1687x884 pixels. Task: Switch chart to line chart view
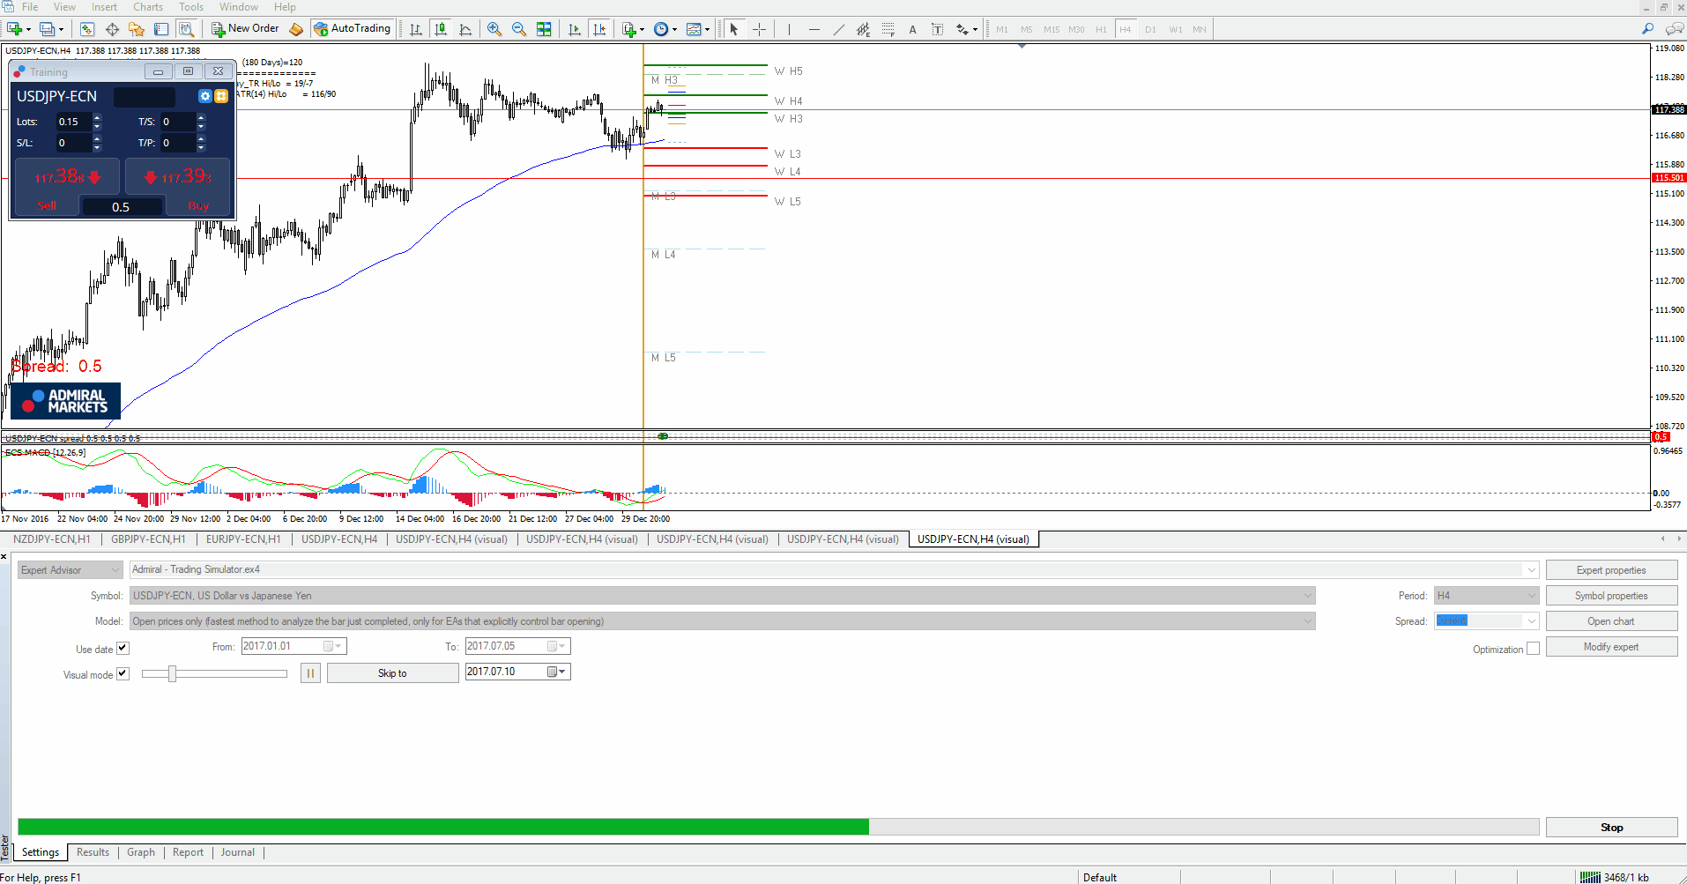(x=465, y=29)
